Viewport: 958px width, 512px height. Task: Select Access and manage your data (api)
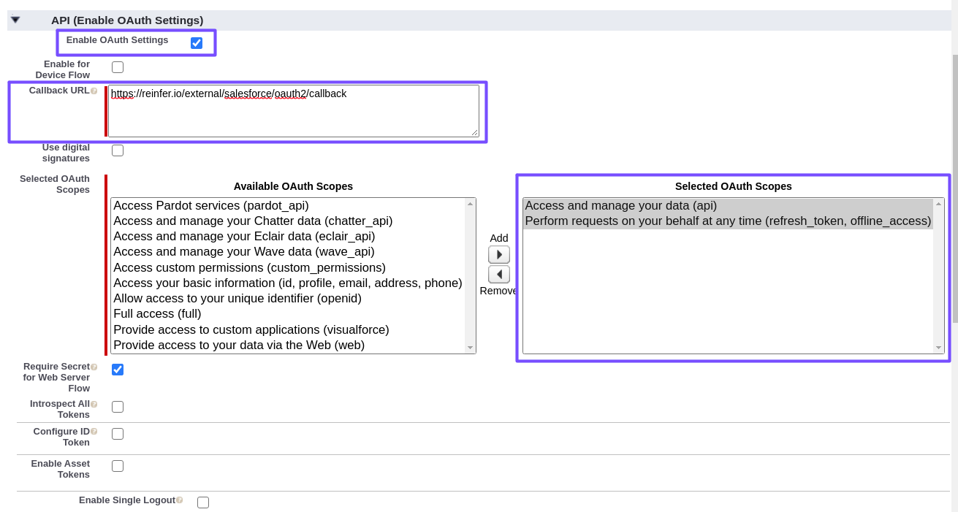click(621, 206)
